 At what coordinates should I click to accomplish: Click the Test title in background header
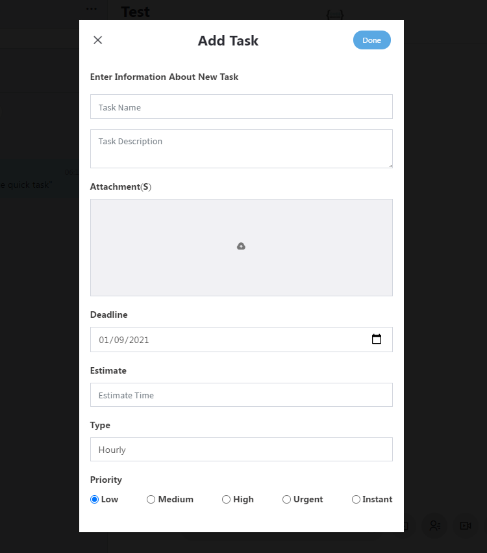136,12
